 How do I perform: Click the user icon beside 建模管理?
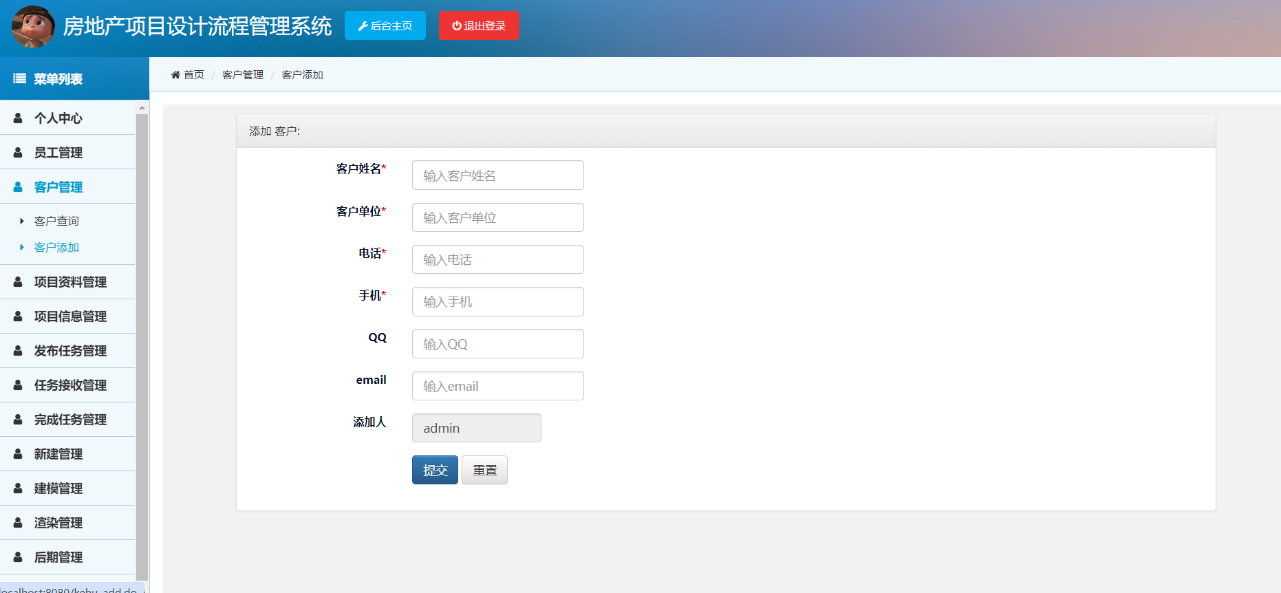(18, 488)
